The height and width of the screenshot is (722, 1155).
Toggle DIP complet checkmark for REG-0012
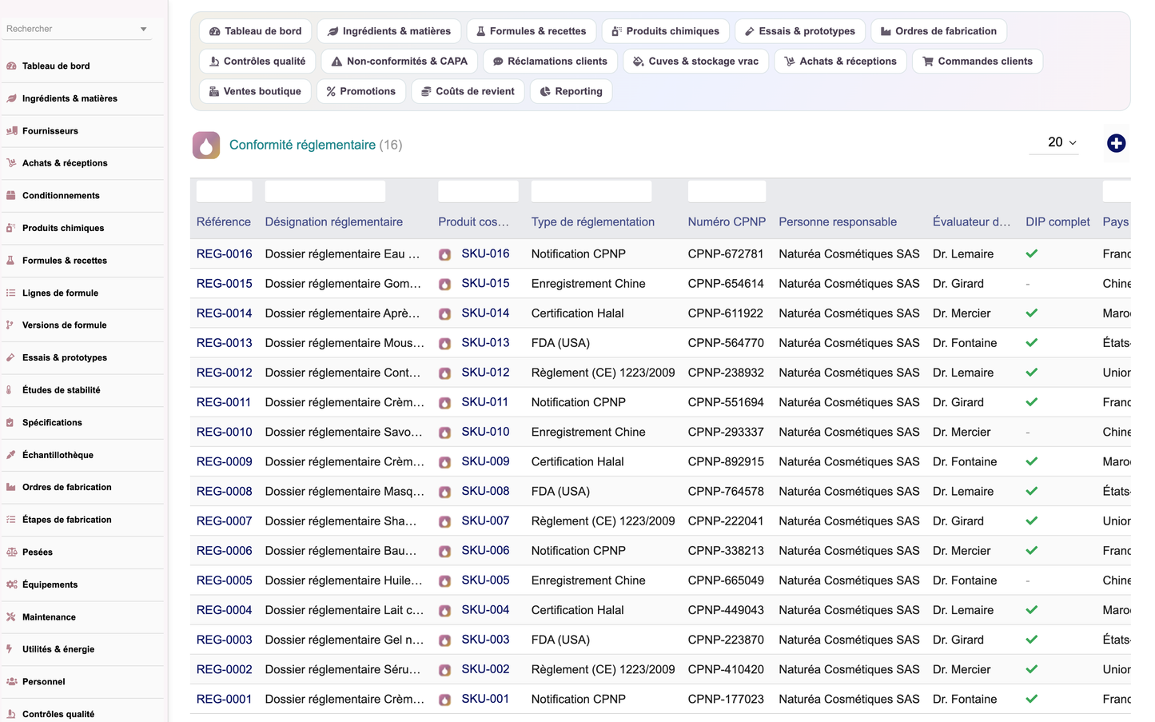coord(1032,373)
